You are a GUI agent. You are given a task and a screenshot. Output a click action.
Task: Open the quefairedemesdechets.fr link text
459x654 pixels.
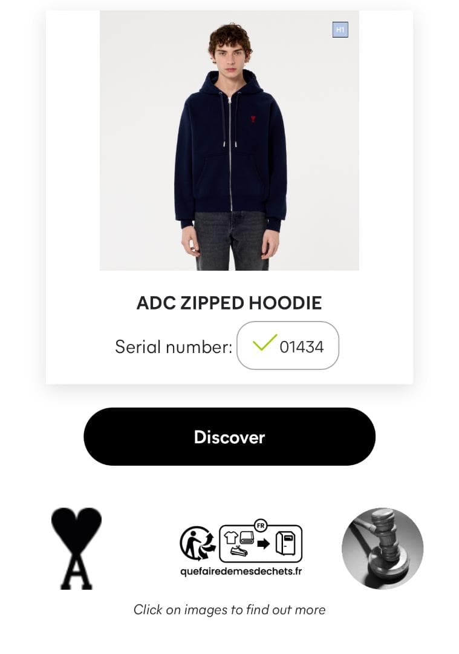pos(241,572)
